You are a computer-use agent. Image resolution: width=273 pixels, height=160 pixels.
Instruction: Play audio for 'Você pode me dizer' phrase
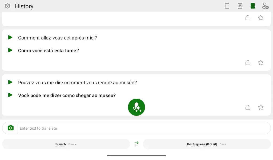click(10, 95)
